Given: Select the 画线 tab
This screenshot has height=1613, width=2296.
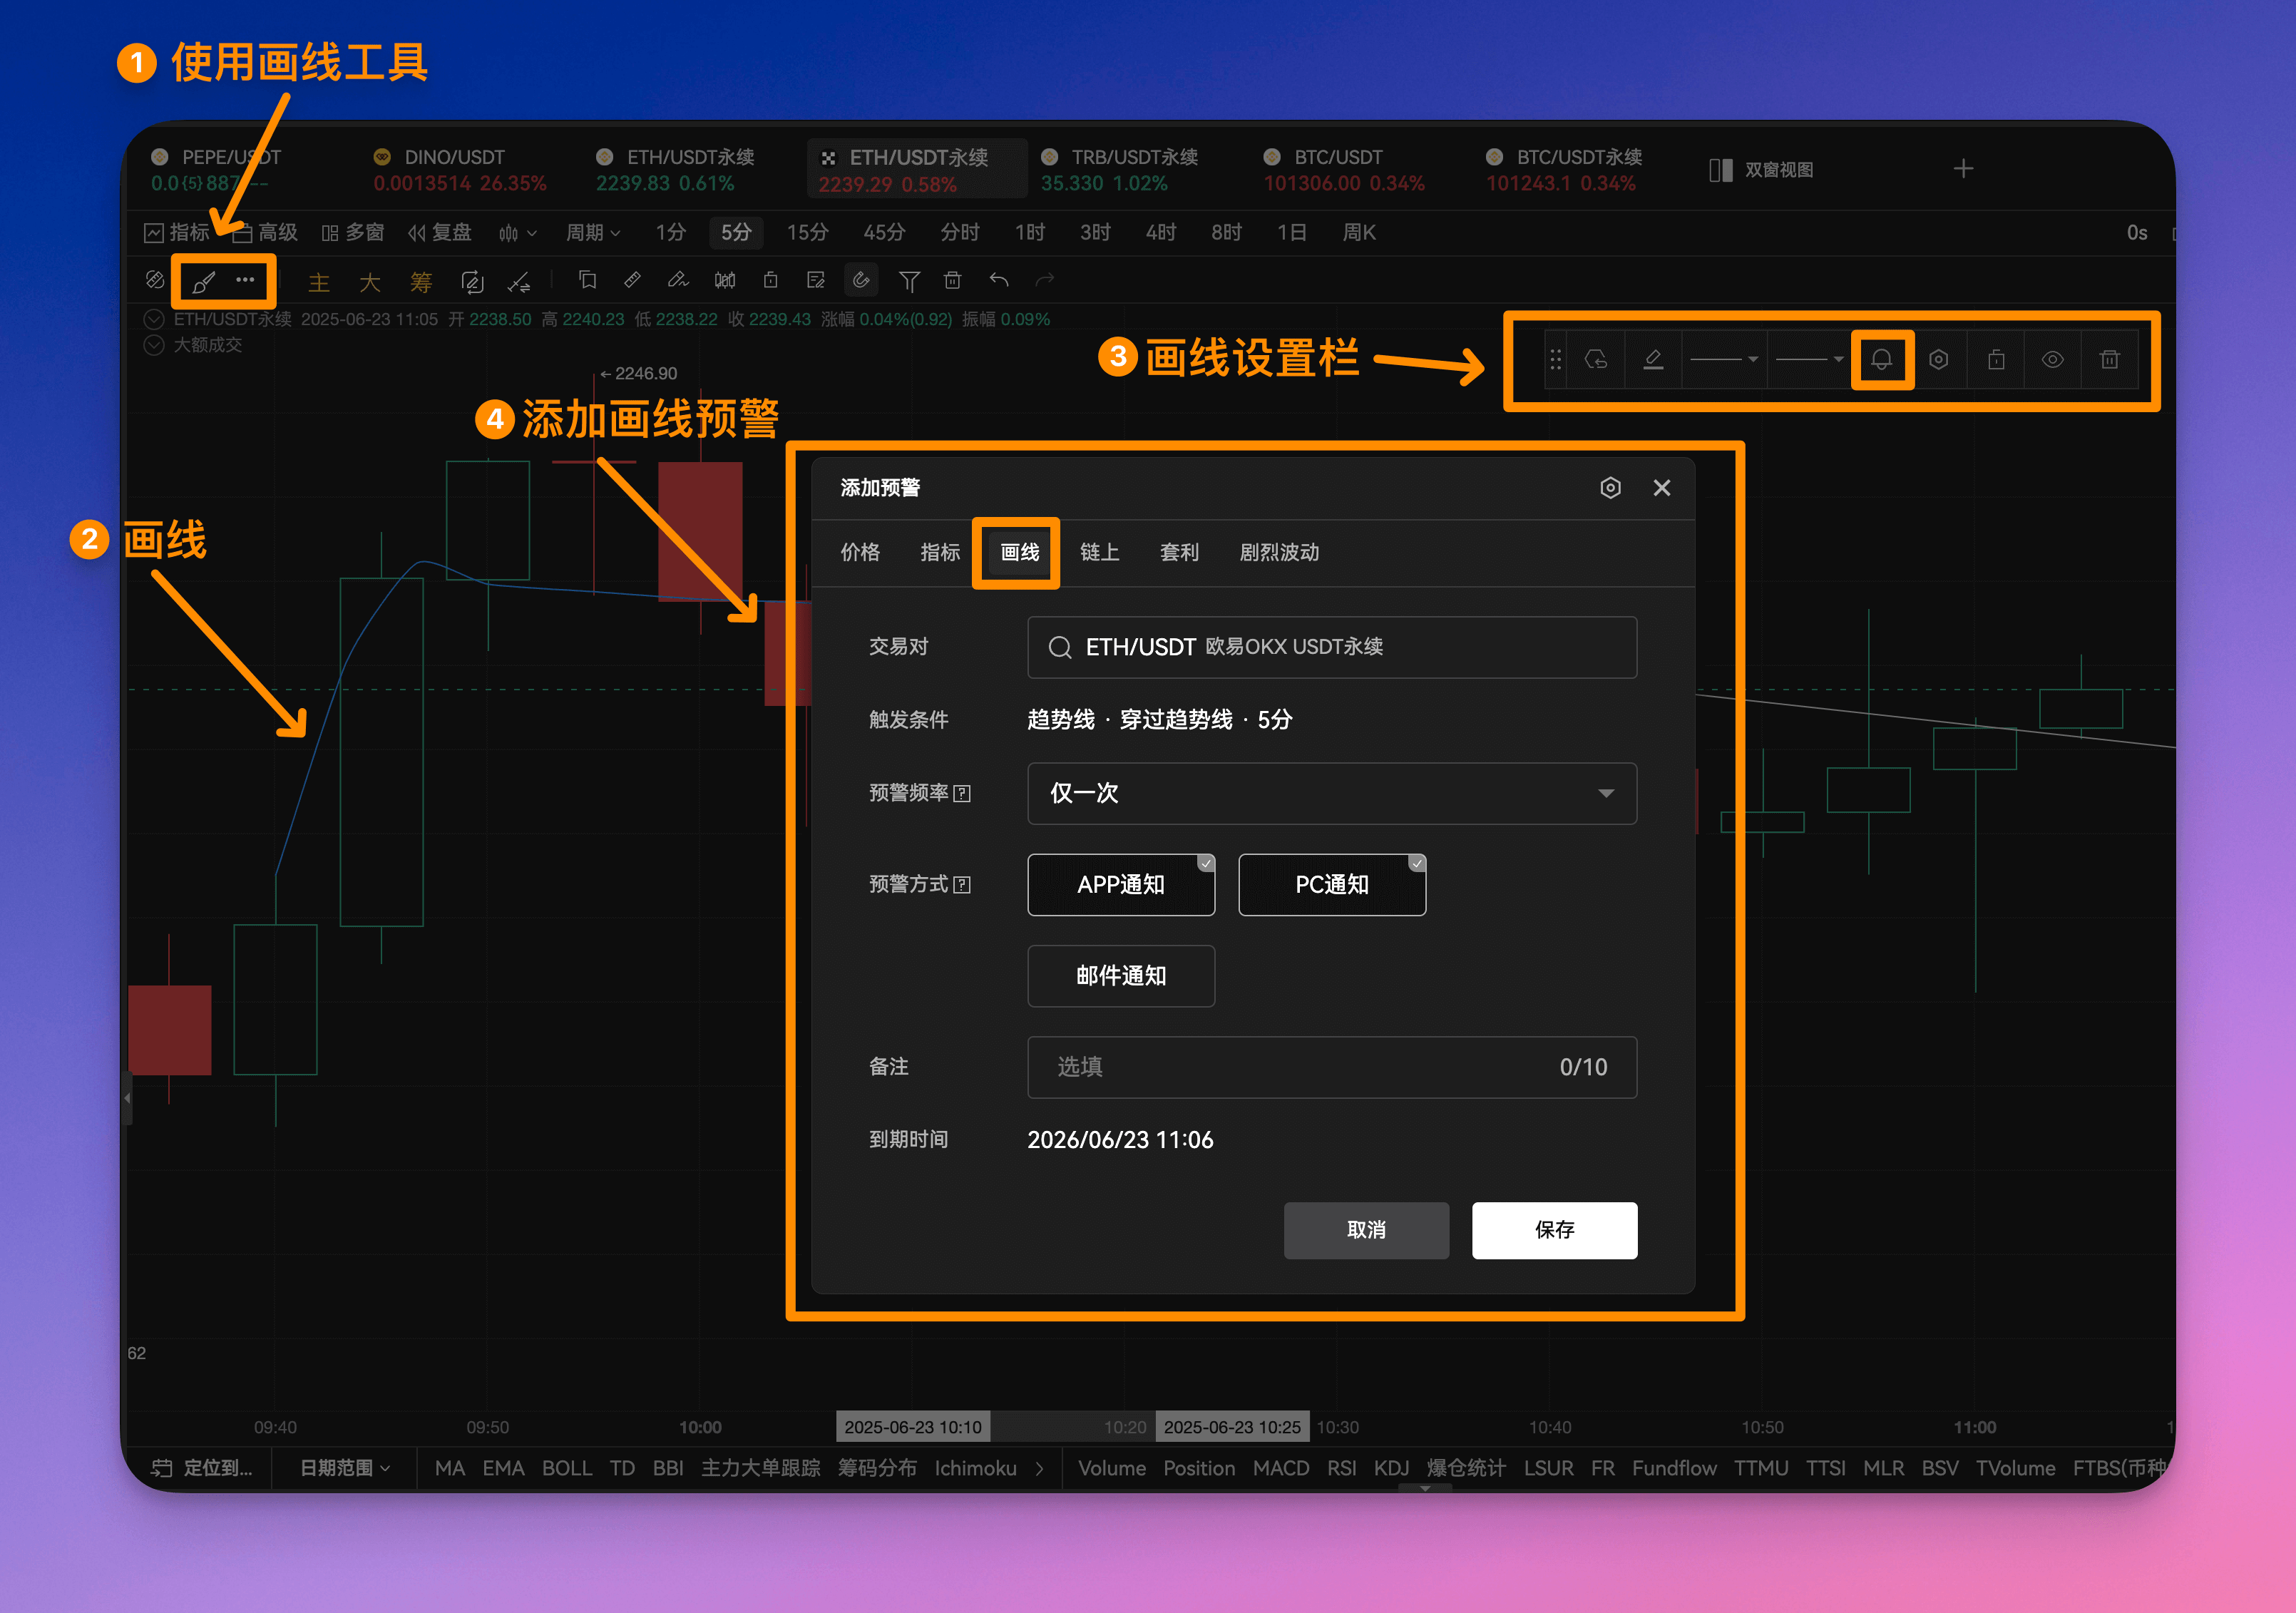Looking at the screenshot, I should click(x=1019, y=553).
